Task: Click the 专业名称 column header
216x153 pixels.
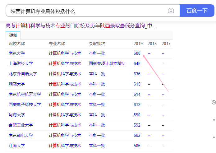Action: pos(57,44)
